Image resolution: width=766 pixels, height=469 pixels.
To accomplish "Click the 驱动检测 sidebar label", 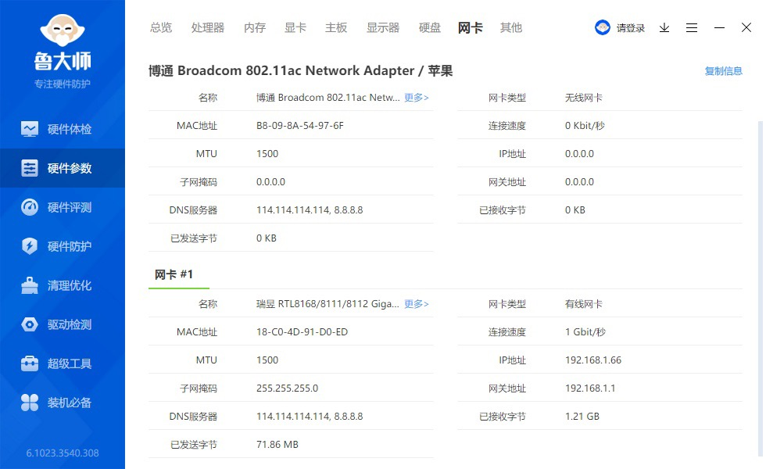I will tap(70, 324).
